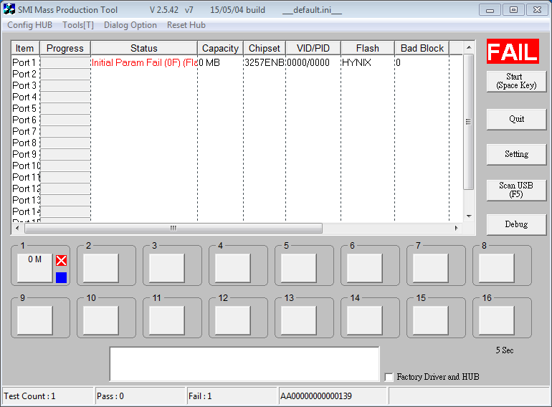Viewport: 552px width, 407px height.
Task: Select port slot 7 box
Action: click(x=431, y=268)
